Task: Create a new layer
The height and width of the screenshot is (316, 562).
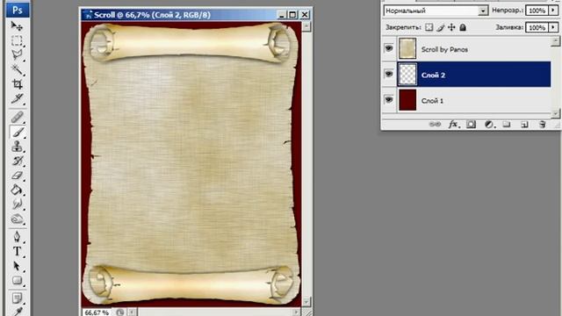Action: tap(524, 125)
